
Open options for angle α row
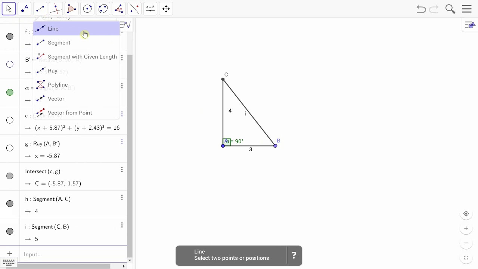pos(122,86)
